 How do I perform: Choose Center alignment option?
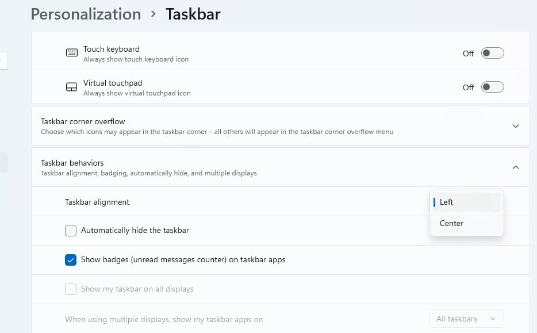451,223
